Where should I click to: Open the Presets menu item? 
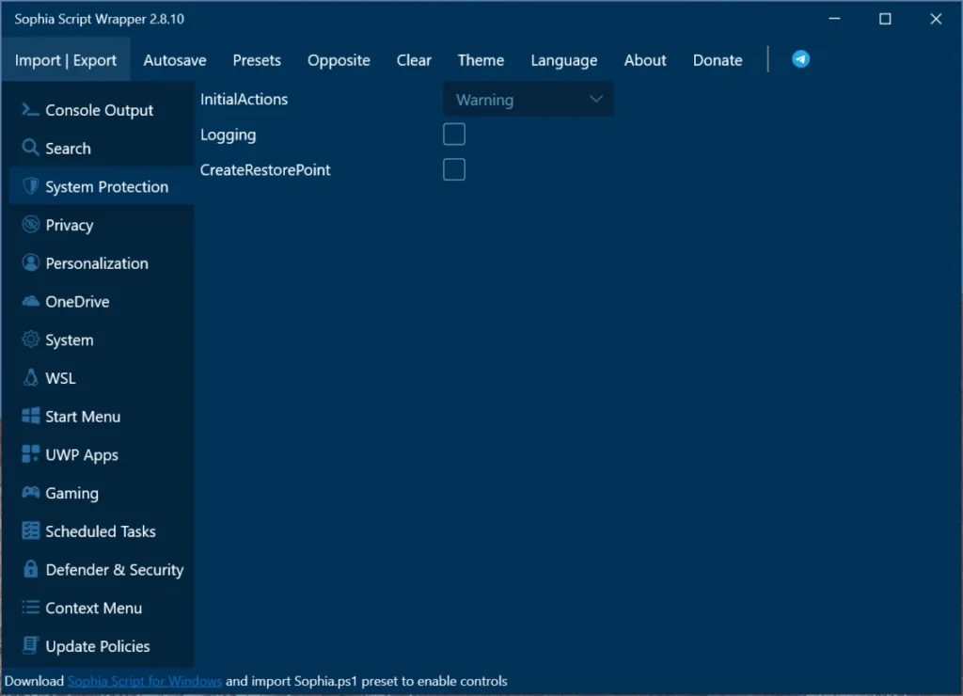pos(257,60)
